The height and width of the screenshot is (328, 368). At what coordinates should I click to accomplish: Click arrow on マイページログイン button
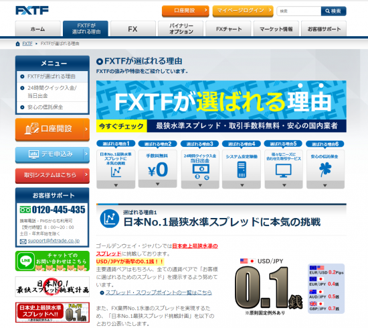coord(270,10)
